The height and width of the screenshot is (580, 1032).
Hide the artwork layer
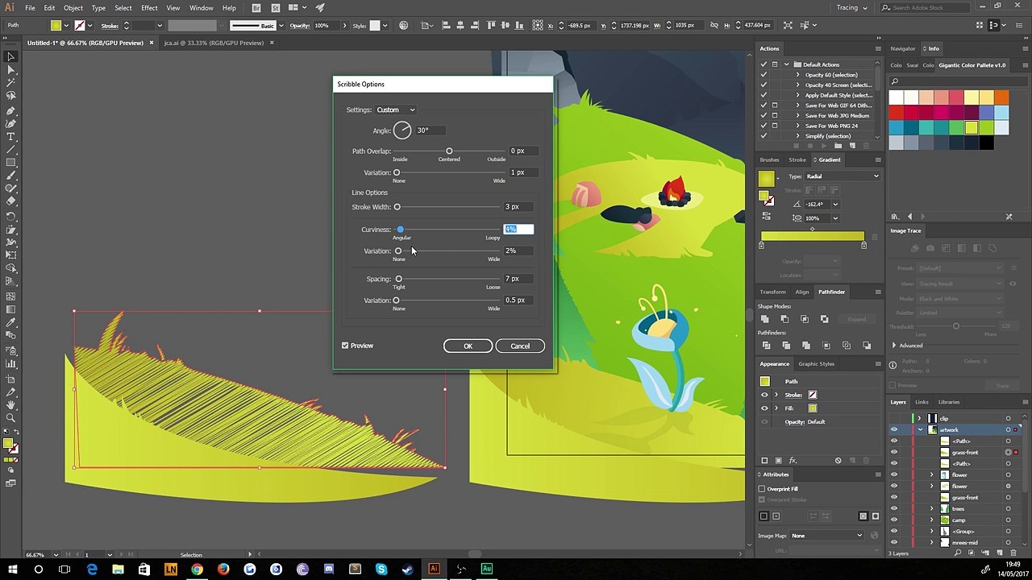tap(893, 429)
